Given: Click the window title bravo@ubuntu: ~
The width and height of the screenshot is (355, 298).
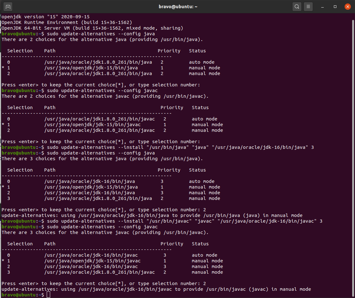Looking at the screenshot, I should pos(178,7).
